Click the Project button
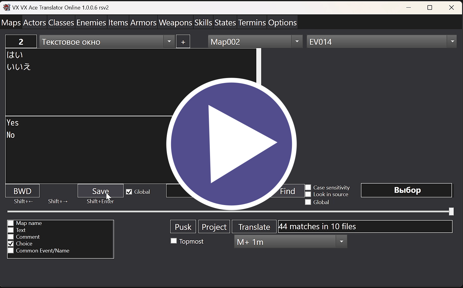463x288 pixels. (214, 227)
